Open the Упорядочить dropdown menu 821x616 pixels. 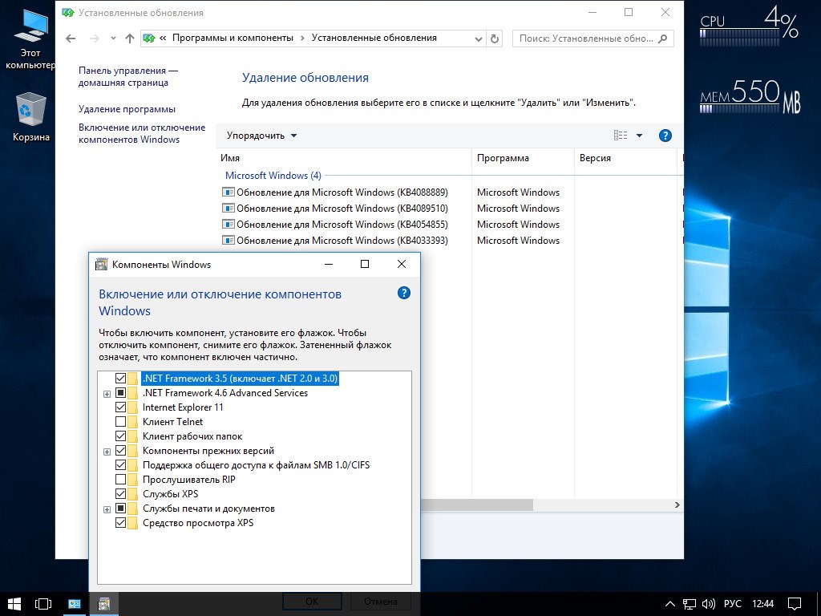[x=261, y=136]
